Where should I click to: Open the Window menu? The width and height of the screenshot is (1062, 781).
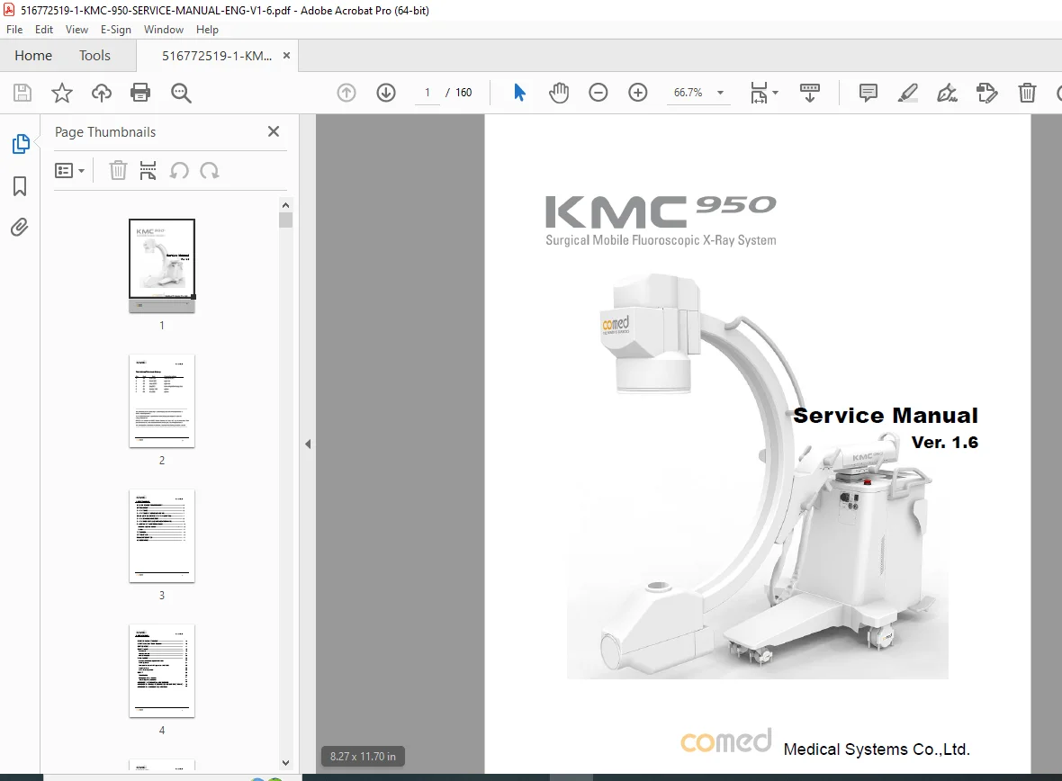pos(163,30)
